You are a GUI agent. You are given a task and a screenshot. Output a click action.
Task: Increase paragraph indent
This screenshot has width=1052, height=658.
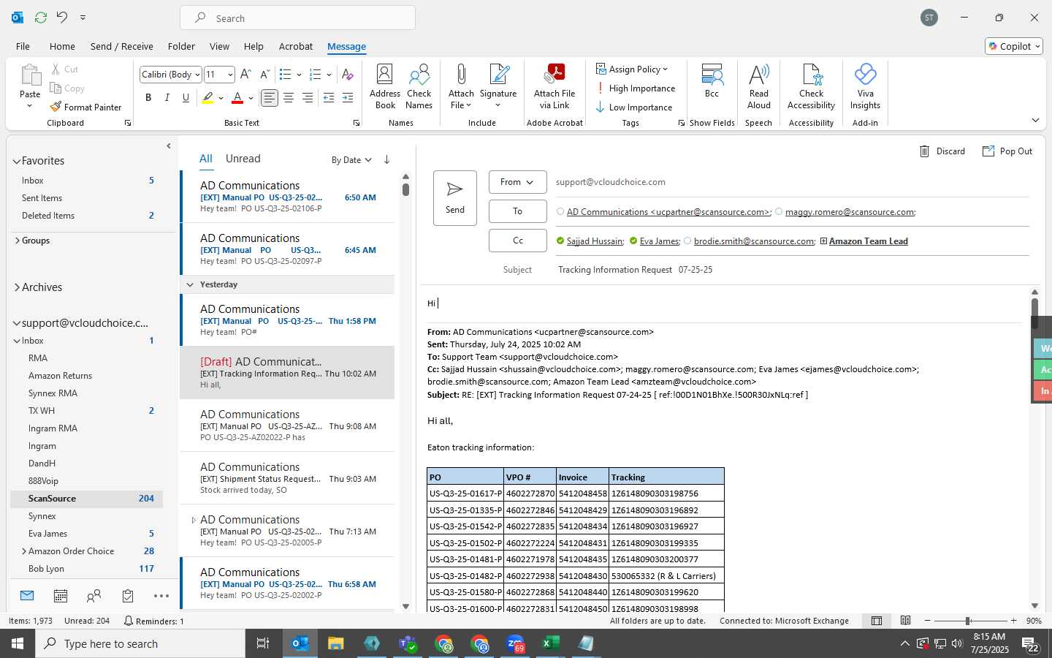coord(348,97)
